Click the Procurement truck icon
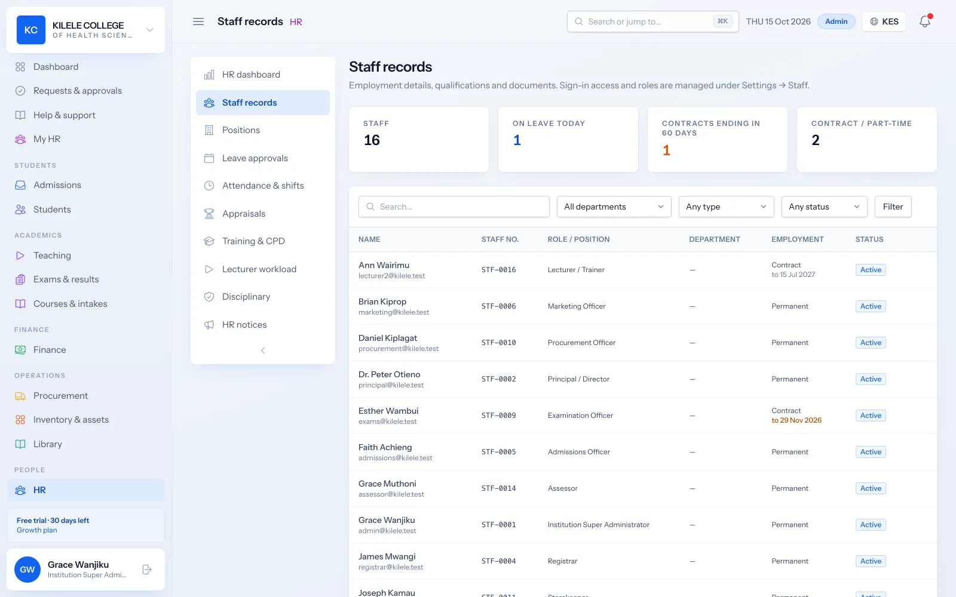This screenshot has height=597, width=956. (20, 396)
